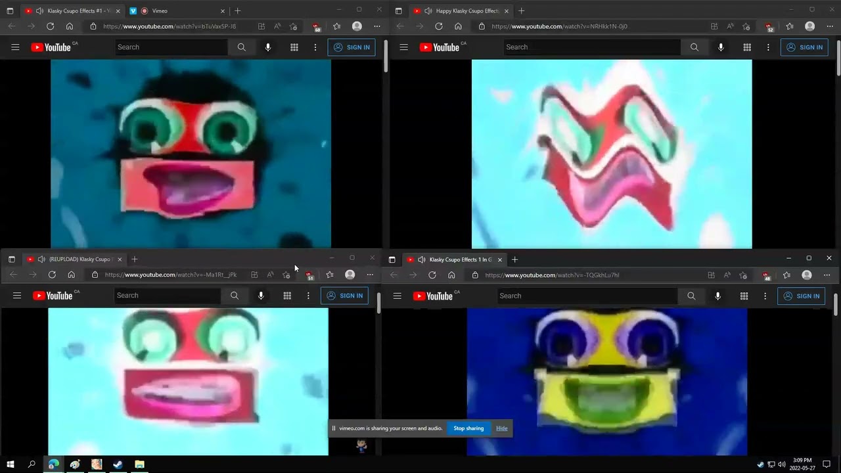Open Steam from the taskbar
This screenshot has height=473, width=841.
(118, 464)
